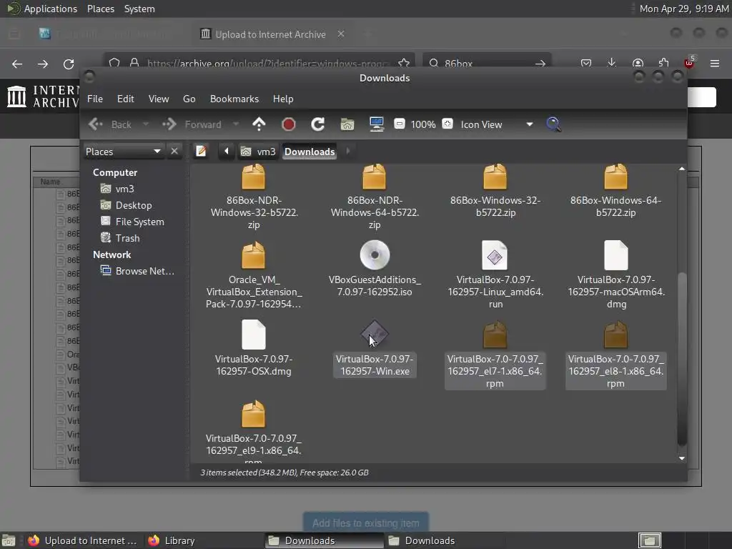The image size is (732, 549).
Task: Open the Home folder toolbar icon
Action: [x=347, y=124]
